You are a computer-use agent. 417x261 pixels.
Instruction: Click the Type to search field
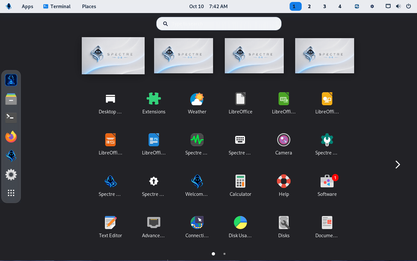(x=219, y=23)
